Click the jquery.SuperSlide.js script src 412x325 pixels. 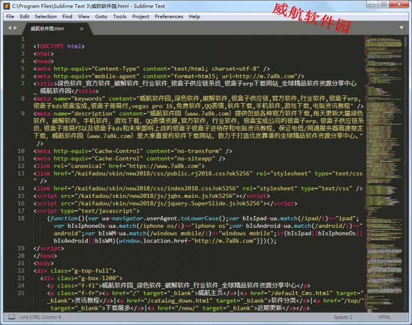[169, 204]
